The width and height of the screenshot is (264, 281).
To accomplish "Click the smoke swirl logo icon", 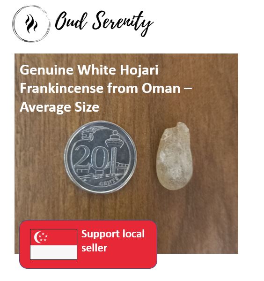I will 31,23.
